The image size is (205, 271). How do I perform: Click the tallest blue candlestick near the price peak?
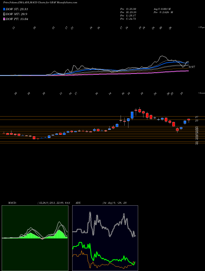click(132, 115)
